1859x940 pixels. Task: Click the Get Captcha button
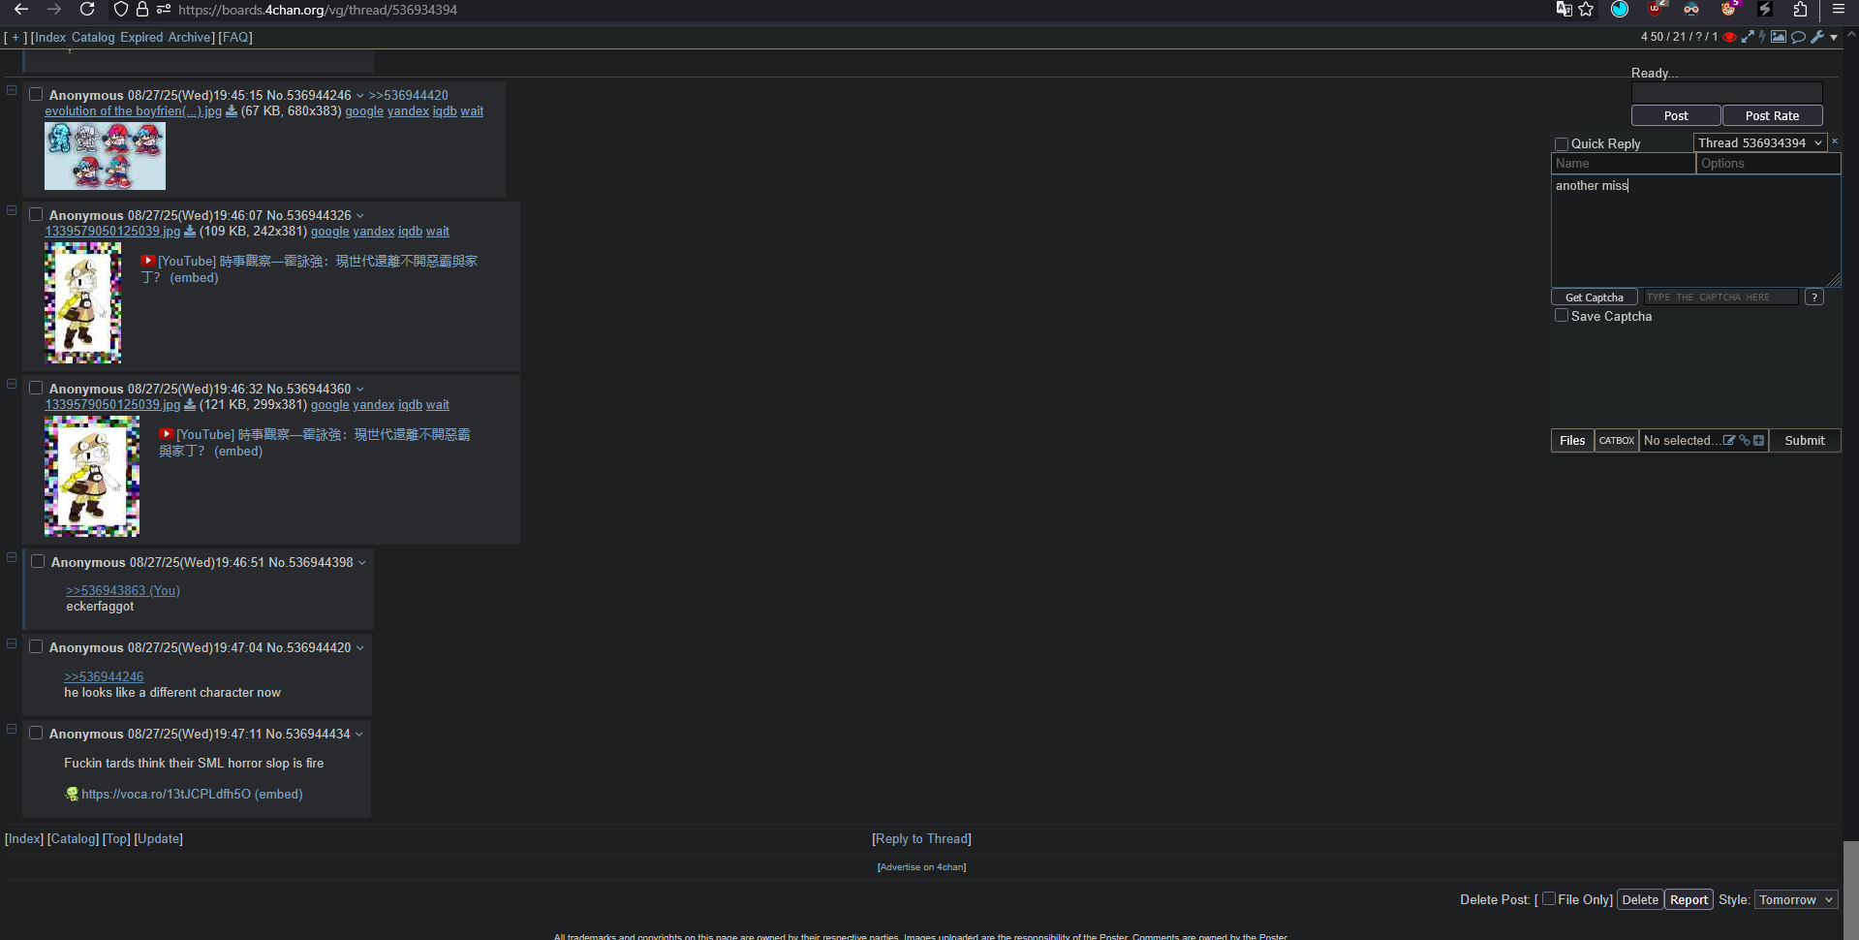(1595, 298)
